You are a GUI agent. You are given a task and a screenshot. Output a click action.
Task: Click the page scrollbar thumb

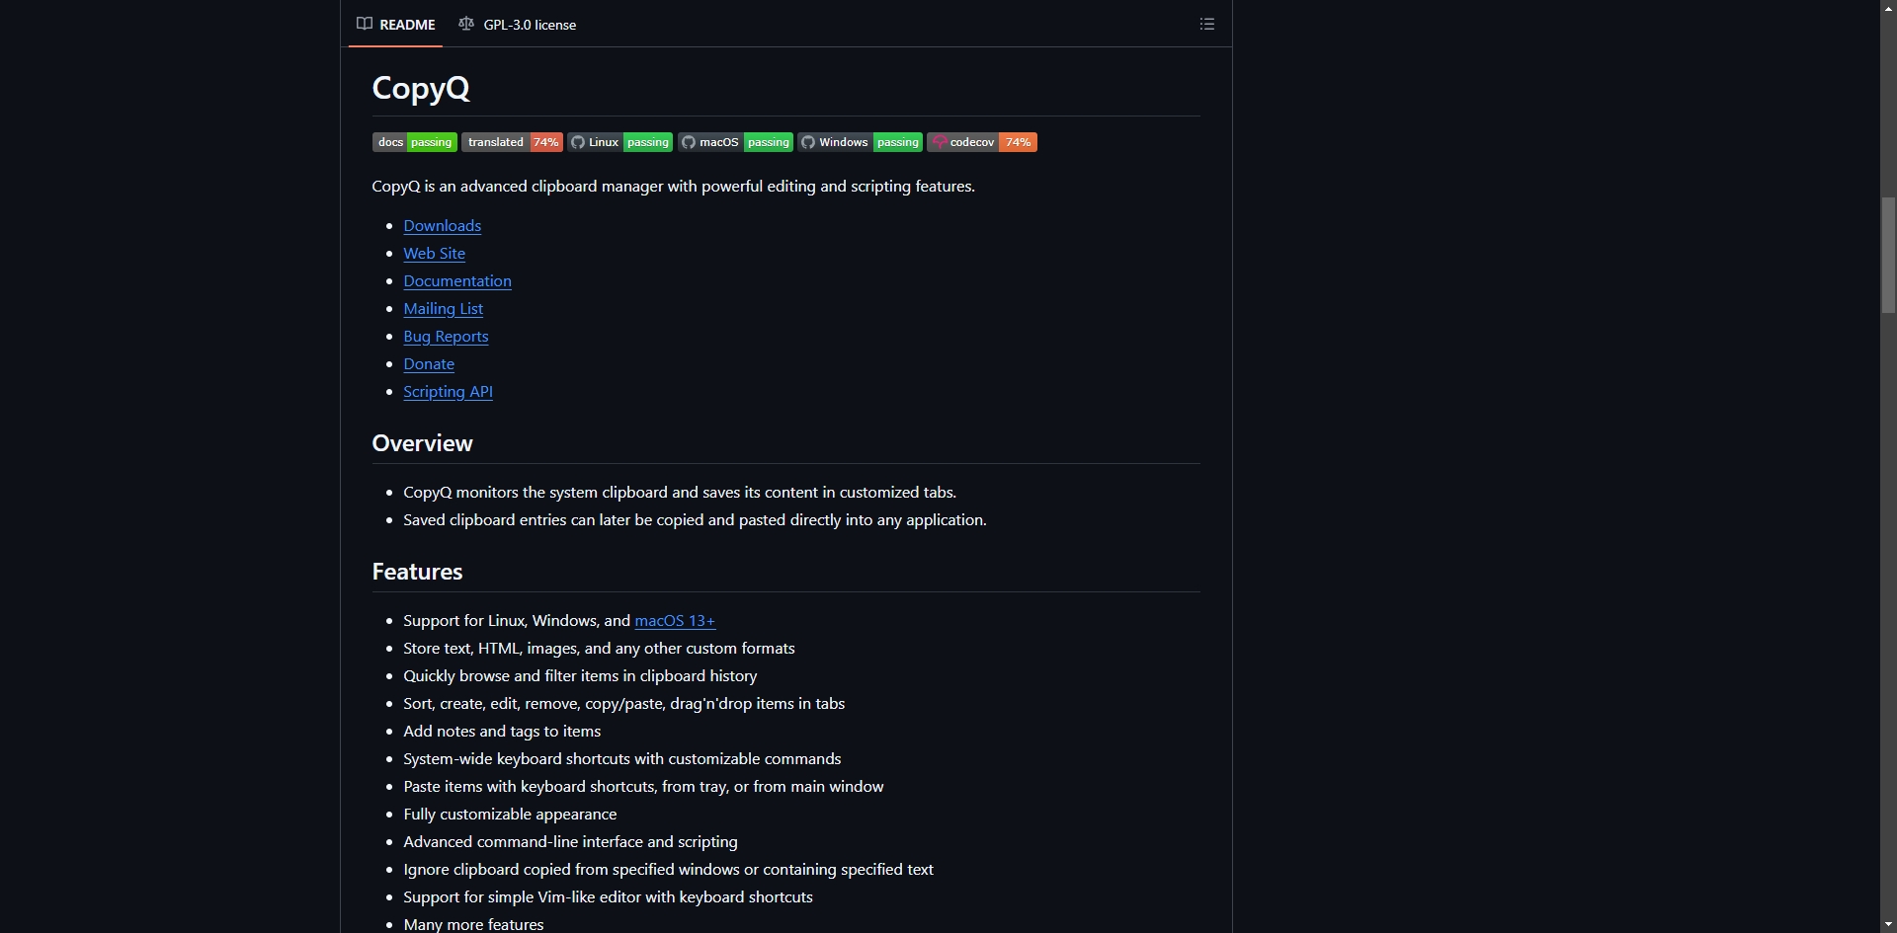(x=1888, y=255)
